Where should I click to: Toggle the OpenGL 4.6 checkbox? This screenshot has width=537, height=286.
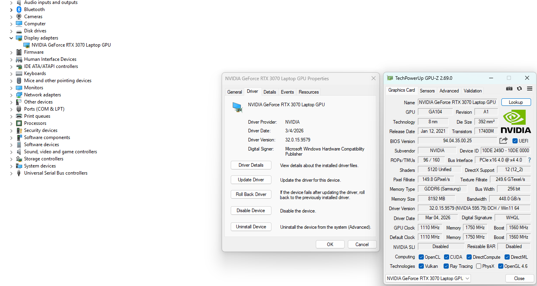click(x=501, y=266)
